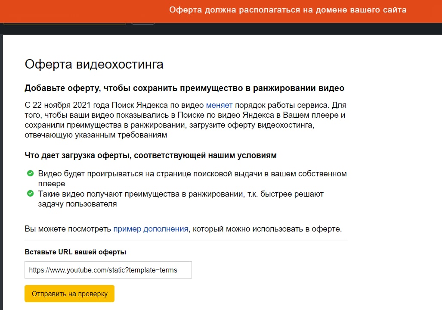Click the 'Оферта видеохостинга' heading
The width and height of the screenshot is (442, 310).
tap(94, 64)
